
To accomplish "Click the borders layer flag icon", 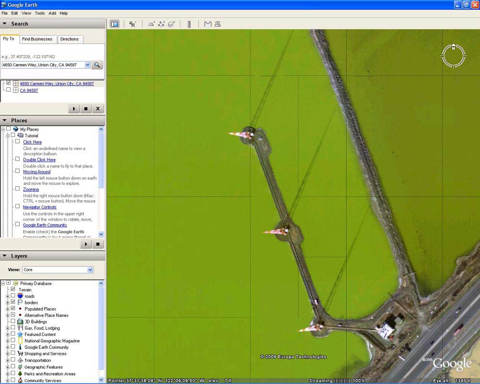I will click(20, 302).
